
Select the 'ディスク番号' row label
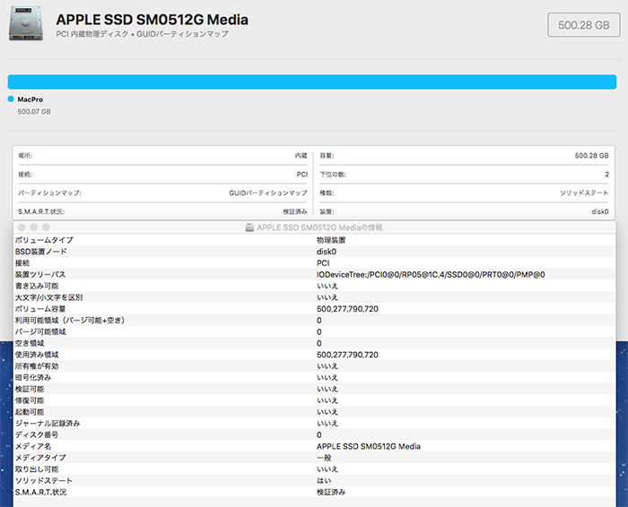click(x=37, y=434)
